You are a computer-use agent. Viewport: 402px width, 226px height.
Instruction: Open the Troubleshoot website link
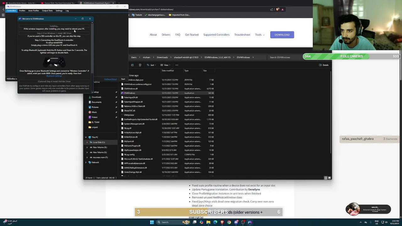(242, 35)
